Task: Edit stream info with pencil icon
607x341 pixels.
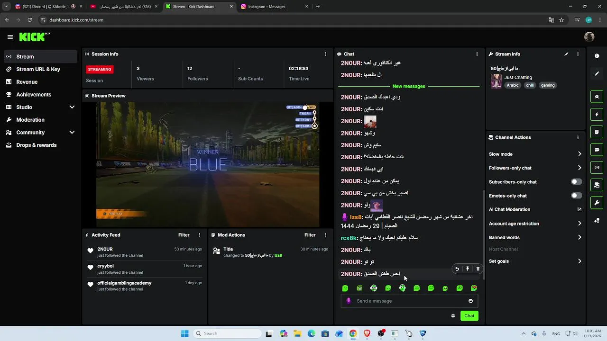Action: click(566, 54)
